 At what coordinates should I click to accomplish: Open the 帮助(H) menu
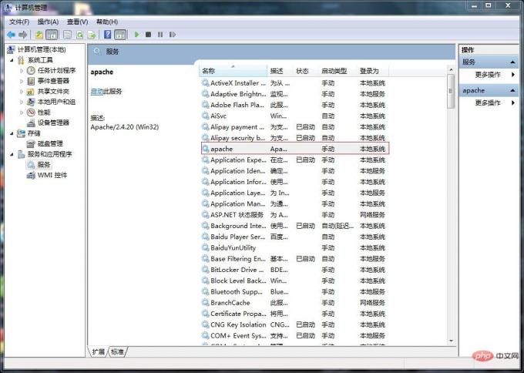[x=107, y=22]
